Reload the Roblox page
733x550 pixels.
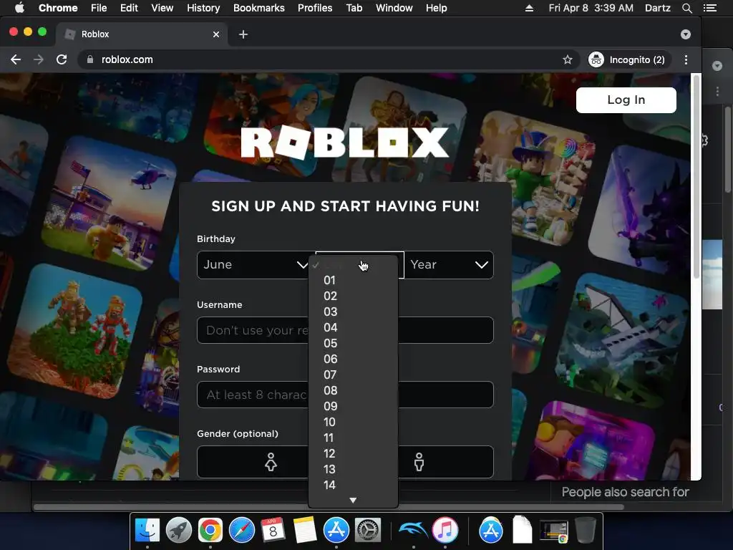[62, 59]
